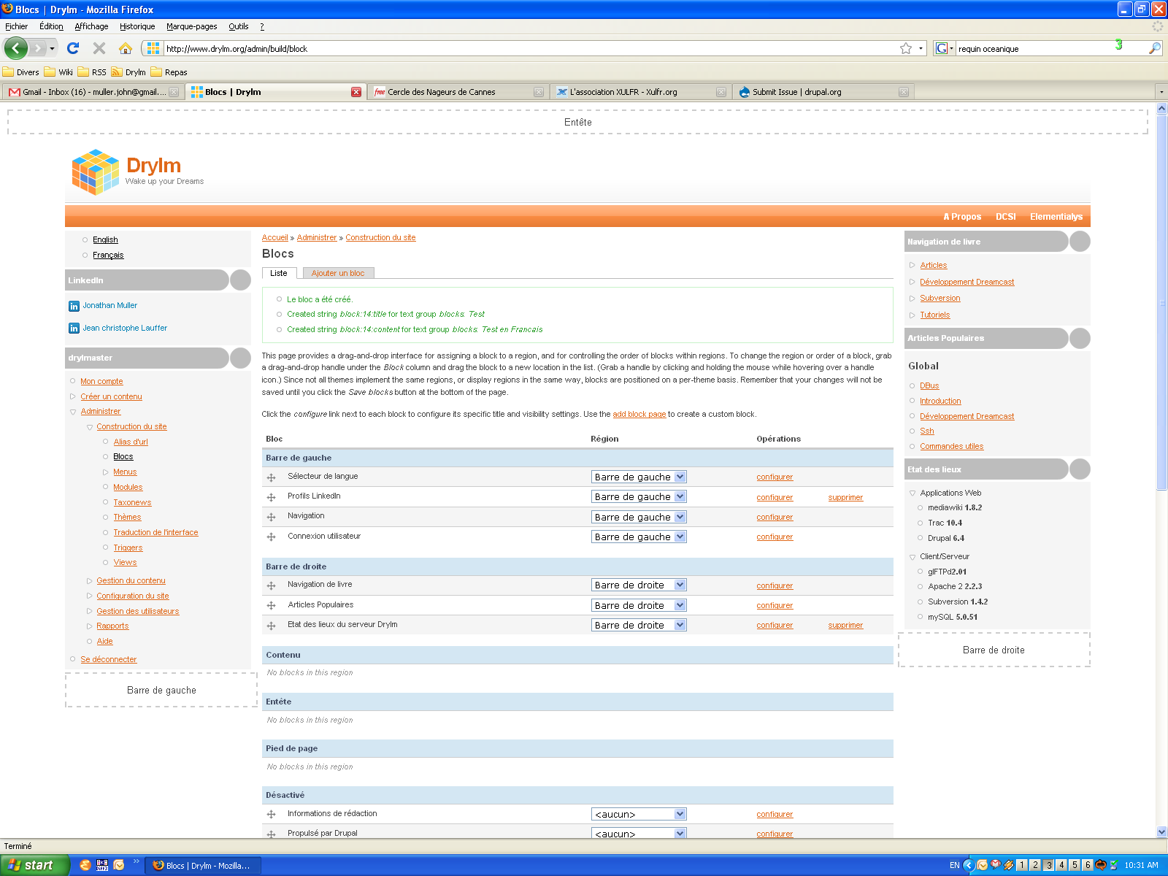Click the Subversion link in Navigation de livre
1168x876 pixels.
pos(940,299)
